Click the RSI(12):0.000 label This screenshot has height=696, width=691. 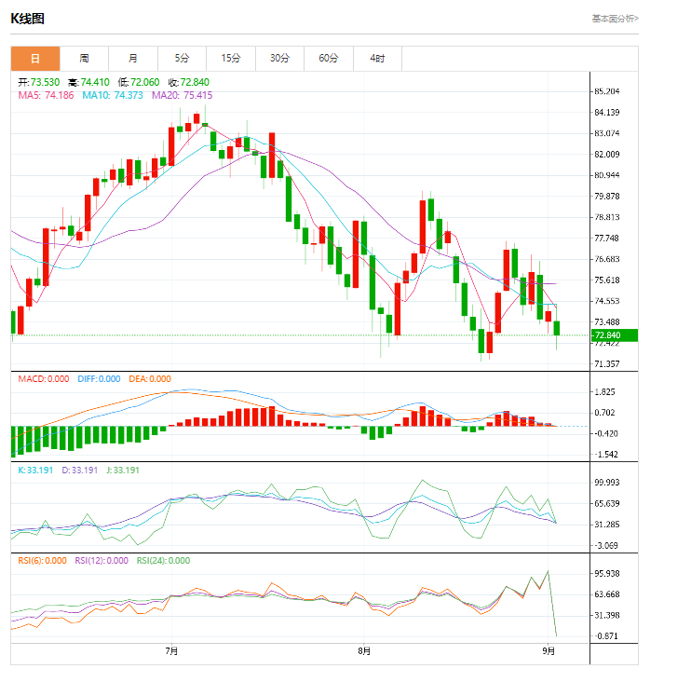102,561
